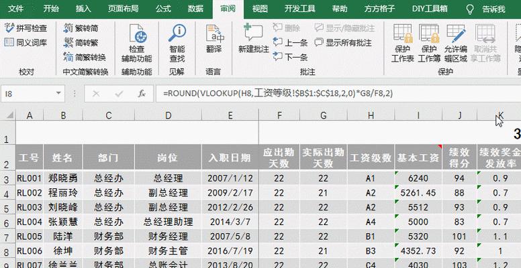
Task: Click cell containing 徐坤
Action: pos(63,251)
